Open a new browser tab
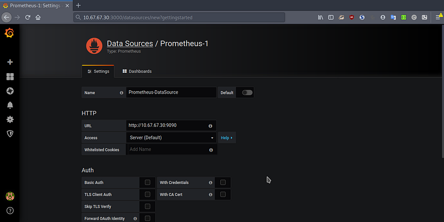 [x=78, y=6]
